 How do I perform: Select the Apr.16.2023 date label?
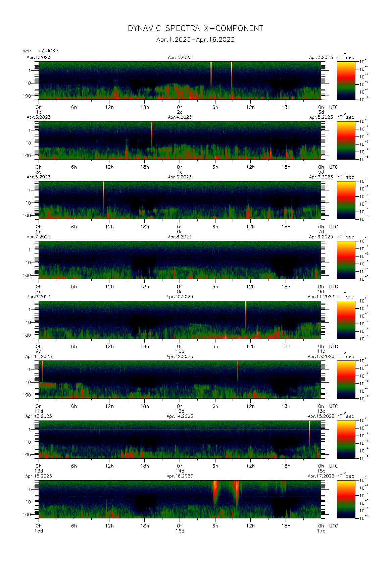(180, 476)
